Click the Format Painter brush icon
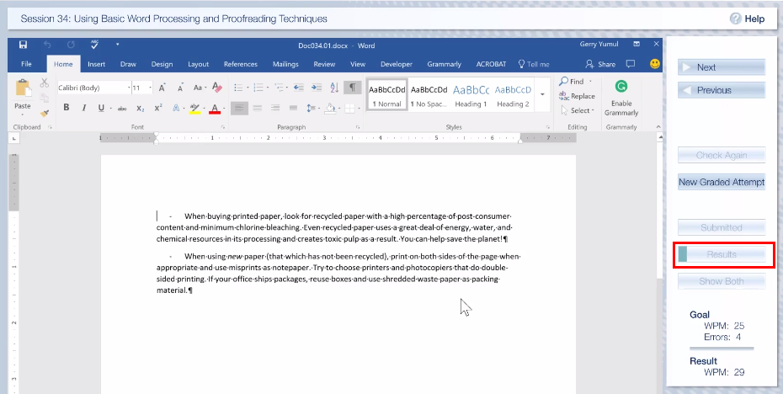Image resolution: width=783 pixels, height=394 pixels. click(45, 114)
